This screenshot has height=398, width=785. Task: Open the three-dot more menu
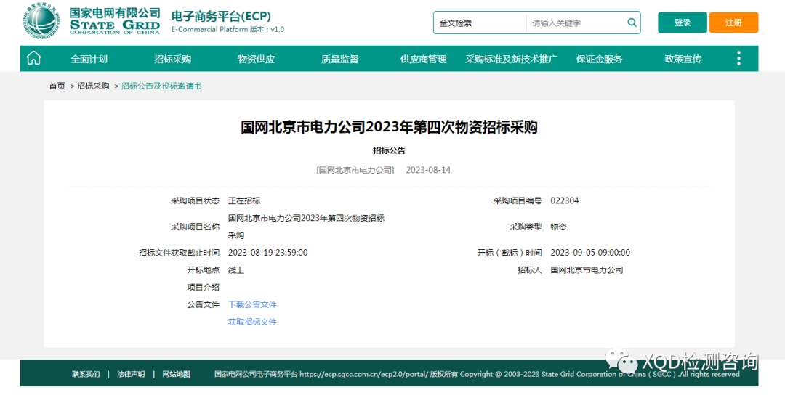[738, 59]
